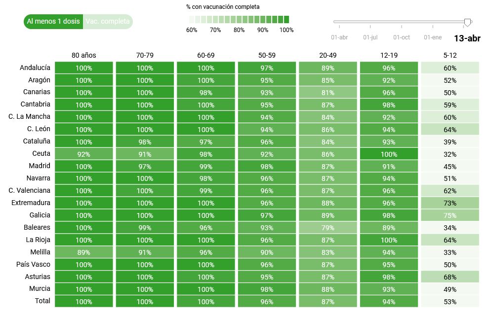
Task: Select the '80 años' column header
Action: (84, 55)
